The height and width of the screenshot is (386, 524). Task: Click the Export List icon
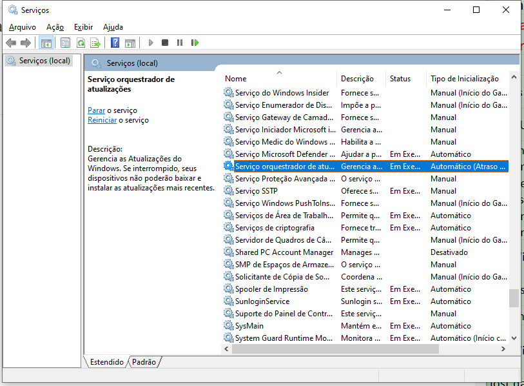pyautogui.click(x=95, y=43)
